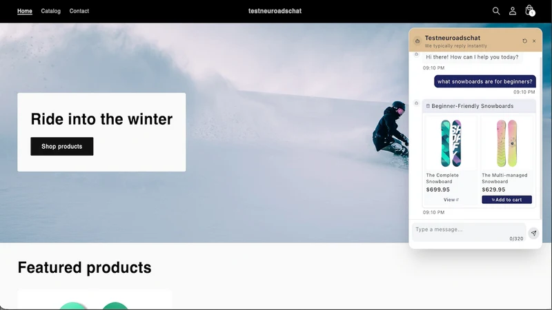Open the account login icon
Screen dimensions: 552x310
click(x=513, y=11)
